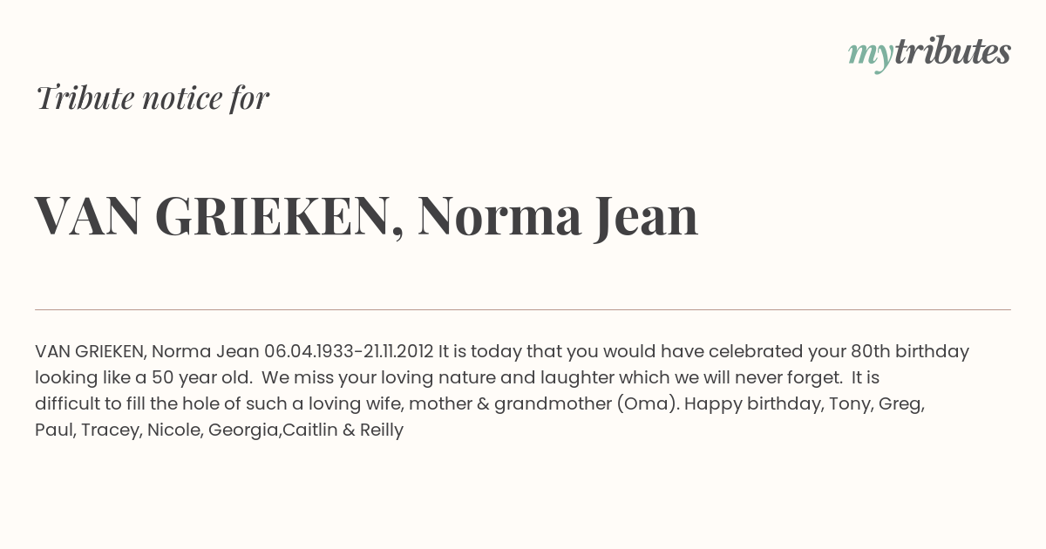Click the 'tributes' word in the logo
The width and height of the screenshot is (1046, 549).
coord(952,51)
